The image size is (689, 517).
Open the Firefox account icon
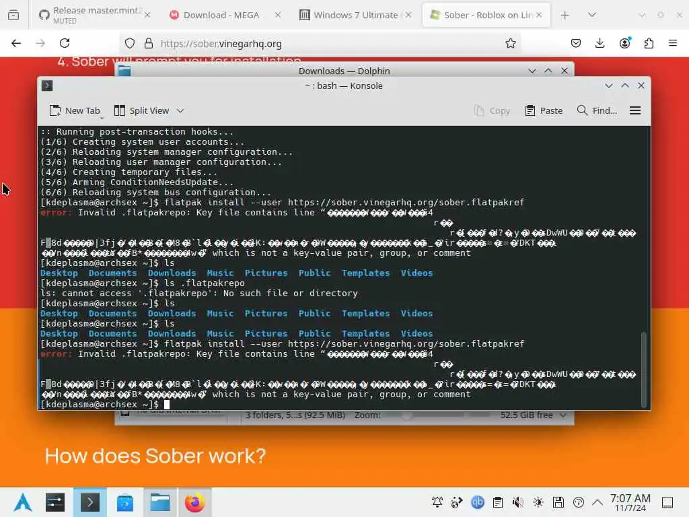pyautogui.click(x=624, y=43)
